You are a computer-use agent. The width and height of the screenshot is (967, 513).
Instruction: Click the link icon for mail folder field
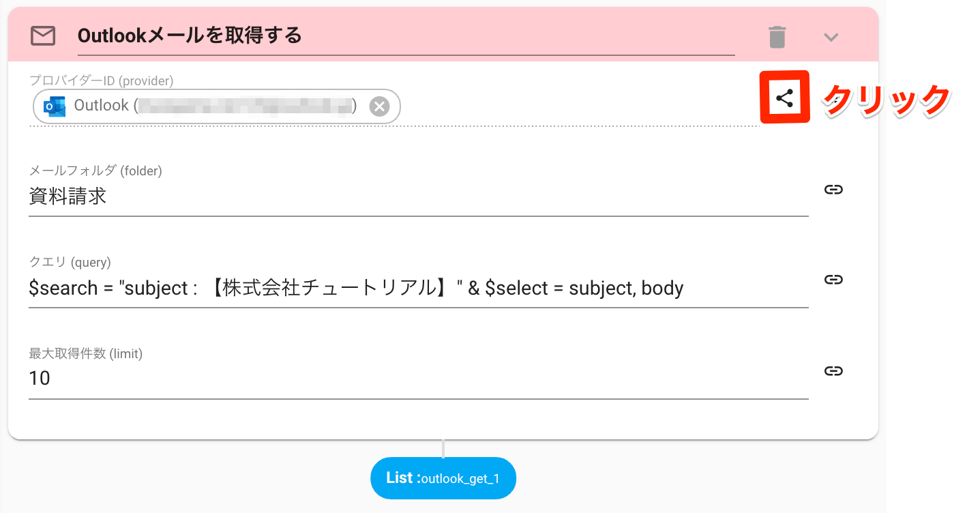click(833, 189)
